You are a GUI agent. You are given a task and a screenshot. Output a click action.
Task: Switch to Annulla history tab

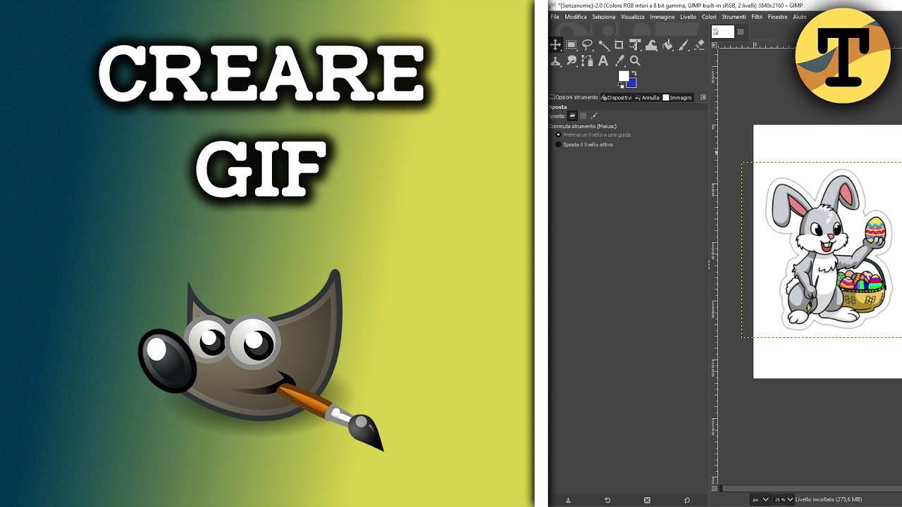pyautogui.click(x=647, y=97)
